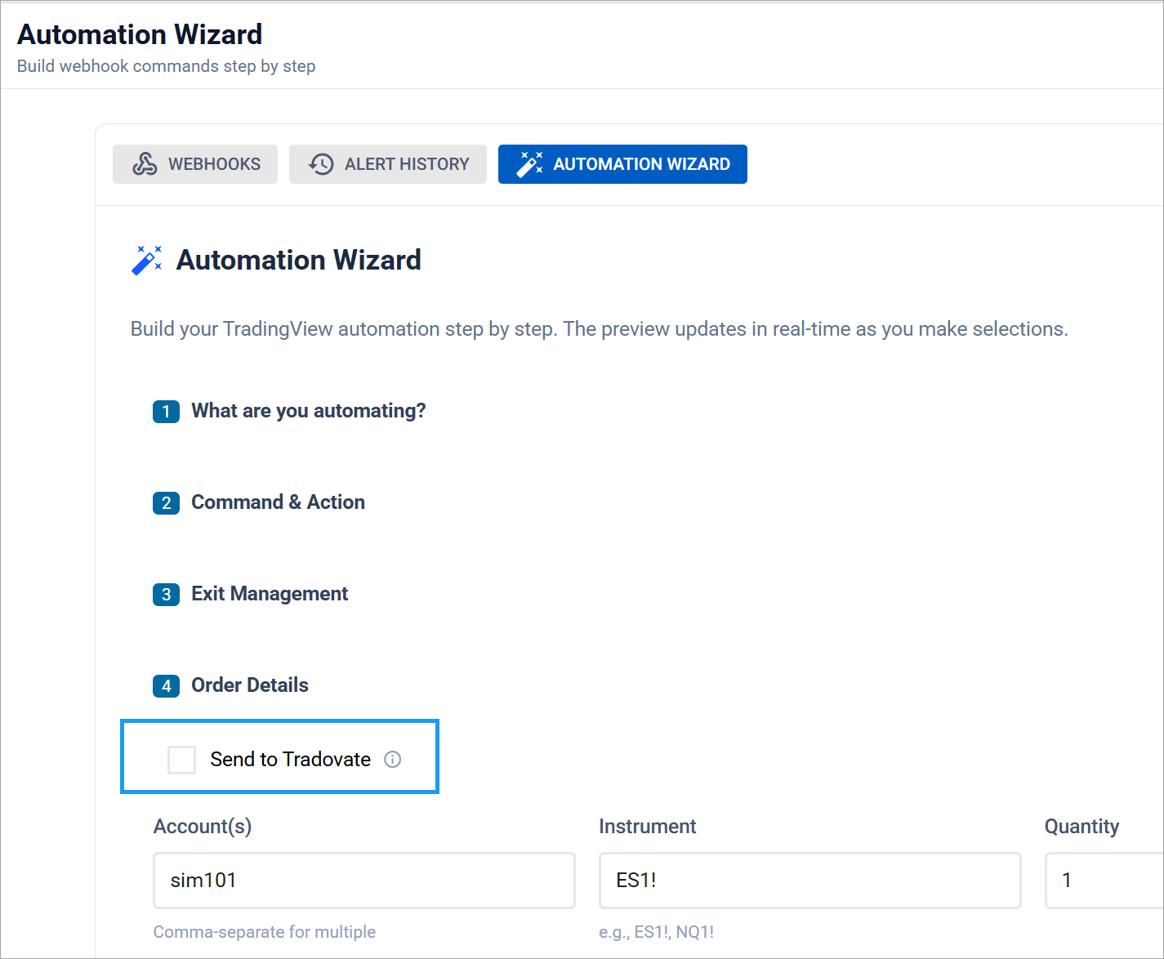The width and height of the screenshot is (1164, 959).
Task: Click the wand icon beside the Automation Wizard heading
Action: click(147, 261)
